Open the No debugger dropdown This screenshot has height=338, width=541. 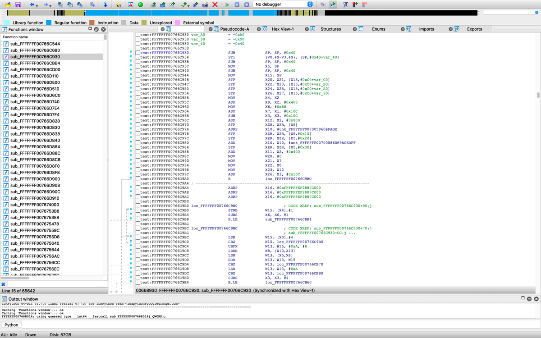(283, 5)
